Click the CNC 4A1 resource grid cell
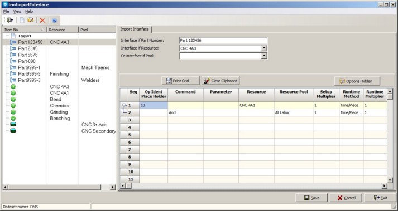 [256, 105]
